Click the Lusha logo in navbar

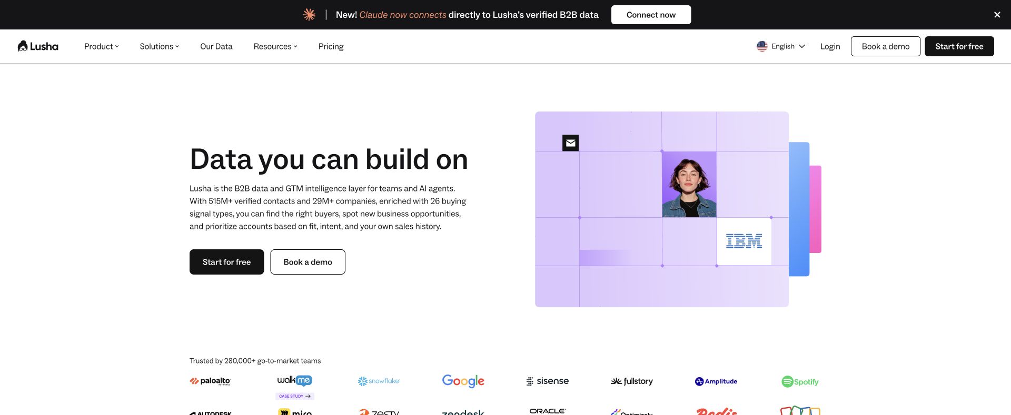click(38, 46)
